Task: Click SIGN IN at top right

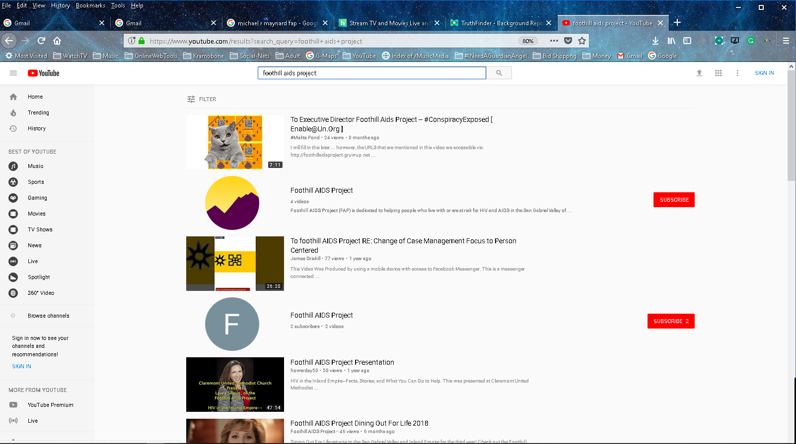Action: point(764,73)
